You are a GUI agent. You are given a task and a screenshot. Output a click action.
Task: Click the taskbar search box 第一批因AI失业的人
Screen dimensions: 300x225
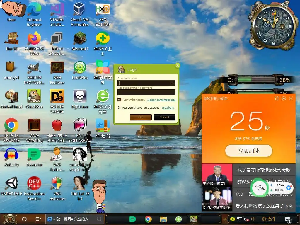point(75,219)
